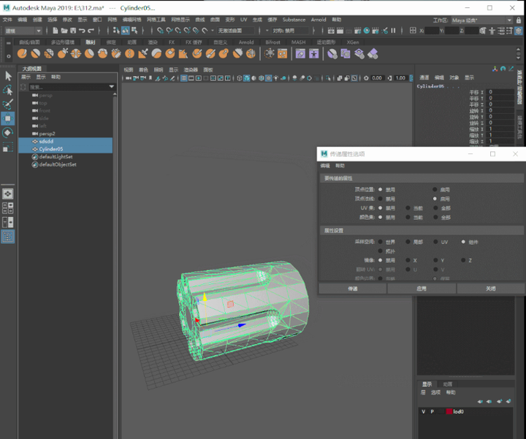This screenshot has height=439, width=526.
Task: Click the defaultLightSet set icon
Action: coord(34,156)
